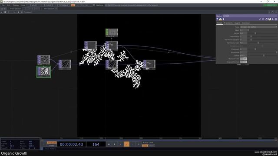Viewport: 278px width, 156px height.
Task: Switch to the Transform parameter tab
Action: click(228, 23)
